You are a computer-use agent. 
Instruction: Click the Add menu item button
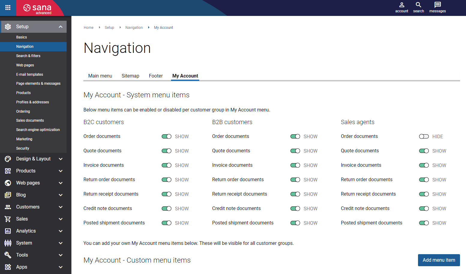tap(439, 260)
